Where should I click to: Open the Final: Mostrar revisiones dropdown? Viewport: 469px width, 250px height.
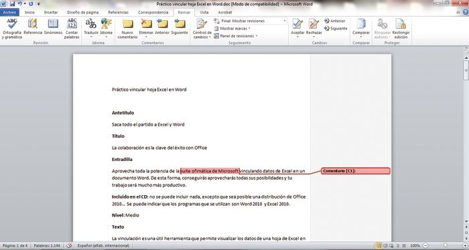(x=253, y=21)
